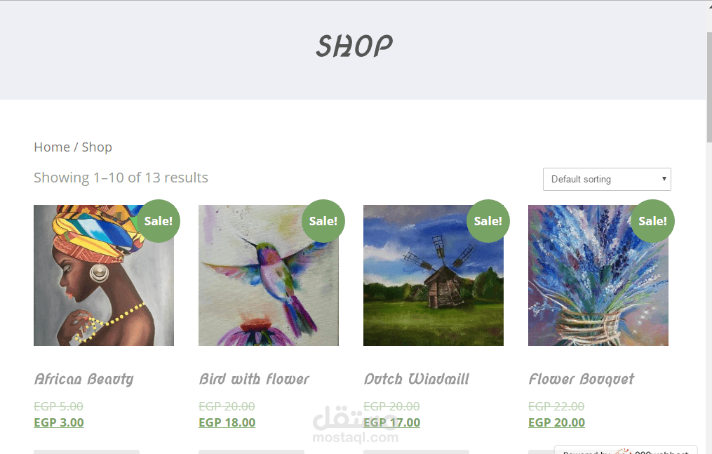Click the Shop breadcrumb text
Viewport: 712px width, 454px height.
click(97, 147)
